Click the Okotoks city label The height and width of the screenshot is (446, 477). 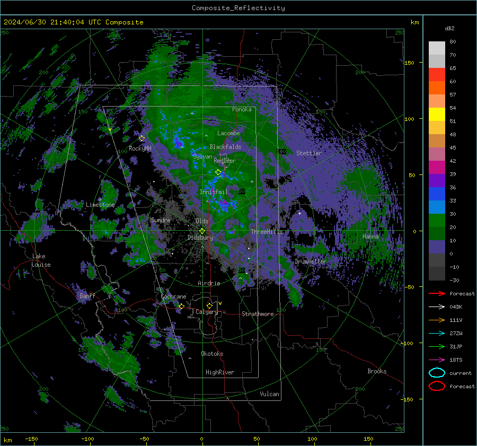212,354
